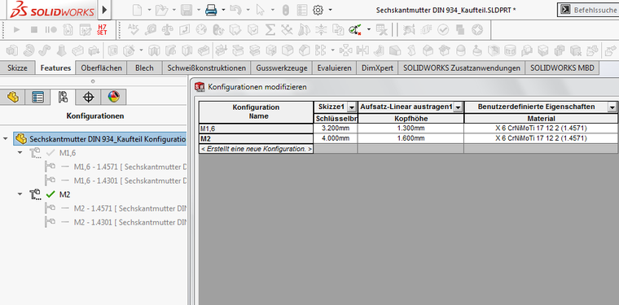
Task: Click the Sigma equations icon
Action: [270, 29]
